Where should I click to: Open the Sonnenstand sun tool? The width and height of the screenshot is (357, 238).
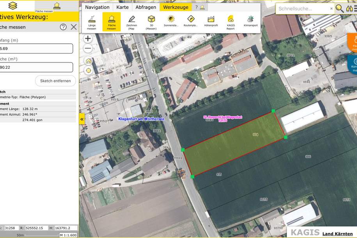tap(171, 22)
